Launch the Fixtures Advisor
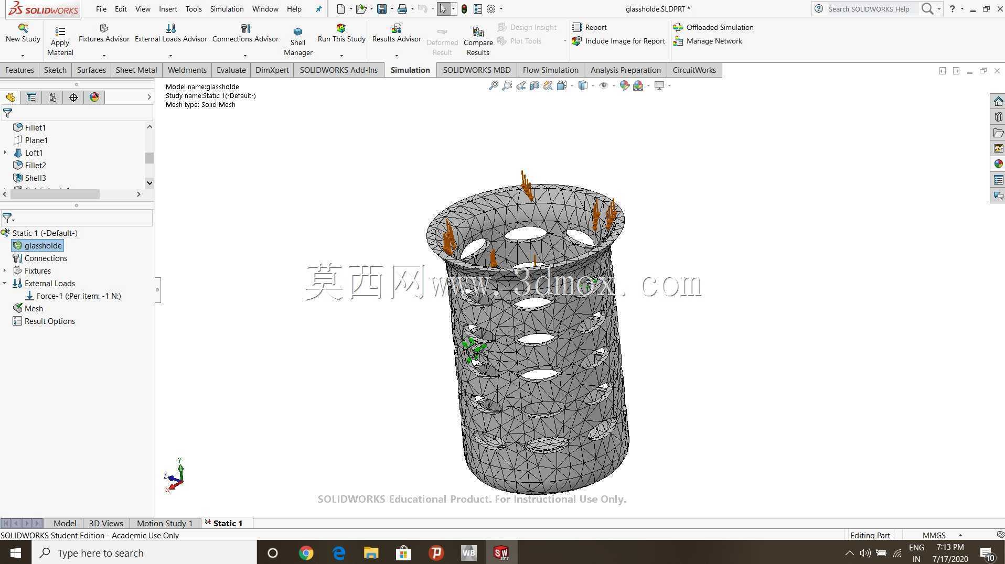 (x=104, y=34)
